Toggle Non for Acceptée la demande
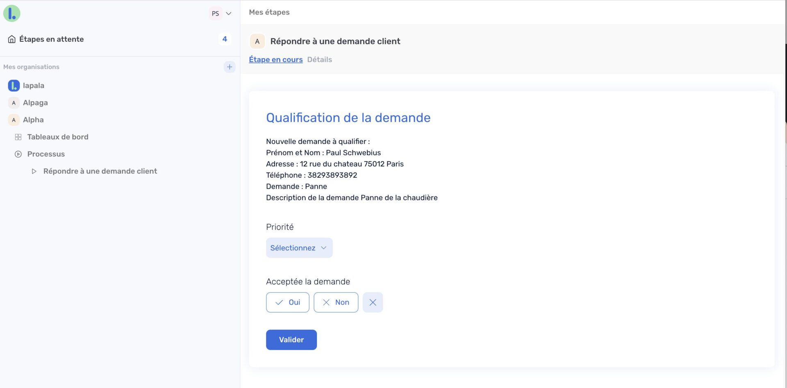This screenshot has width=787, height=388. click(x=336, y=302)
